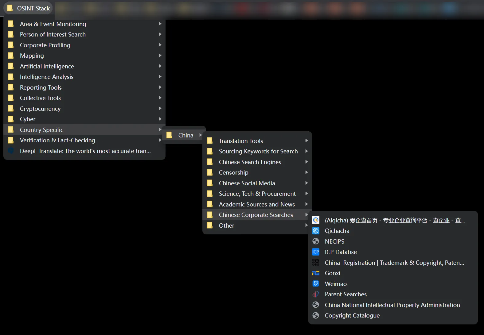Open China Registration Trademark & Copyright bookmark

tap(393, 263)
